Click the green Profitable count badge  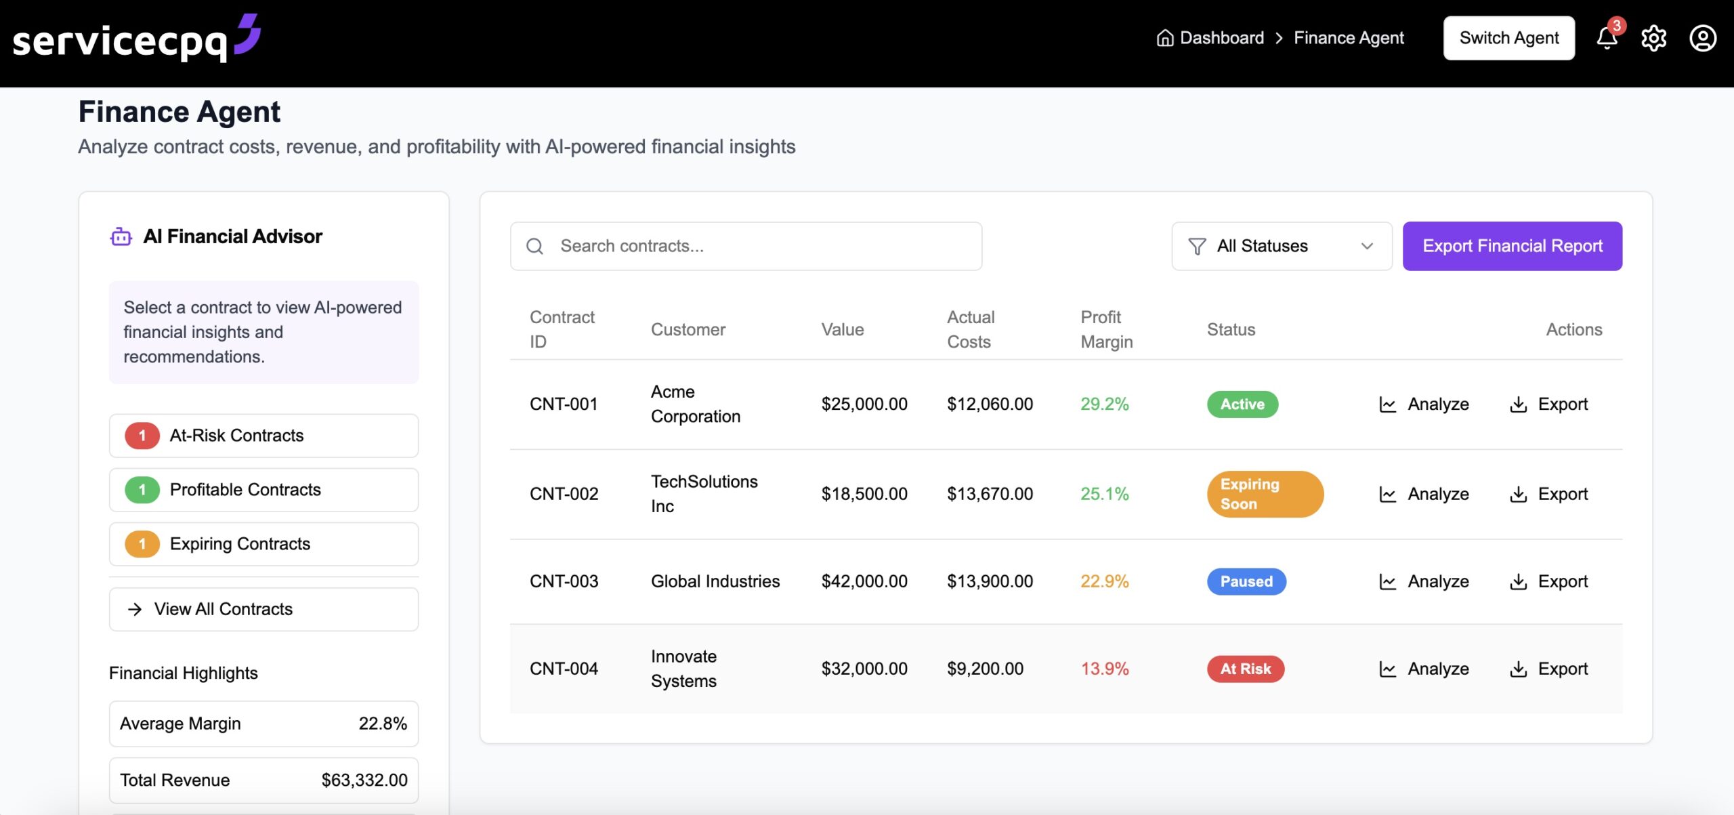coord(142,490)
